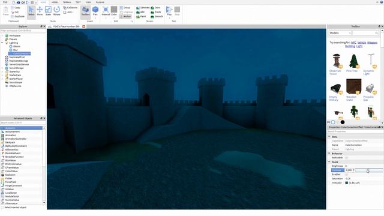Expand the StarterPlayer node
This screenshot has height=216, width=384.
[2, 79]
